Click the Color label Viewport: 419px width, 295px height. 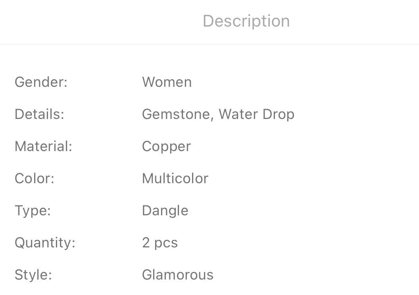pyautogui.click(x=34, y=178)
